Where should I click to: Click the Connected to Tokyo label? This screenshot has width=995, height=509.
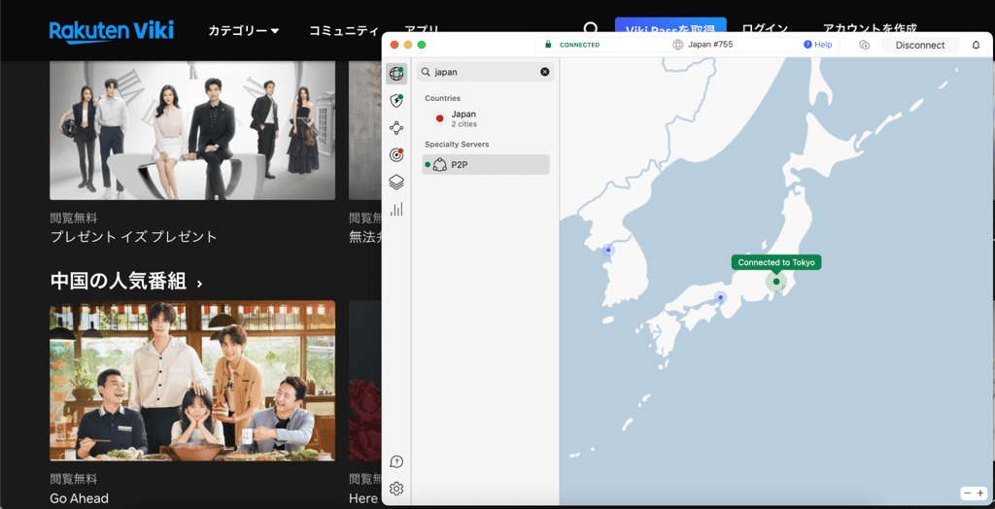[776, 262]
